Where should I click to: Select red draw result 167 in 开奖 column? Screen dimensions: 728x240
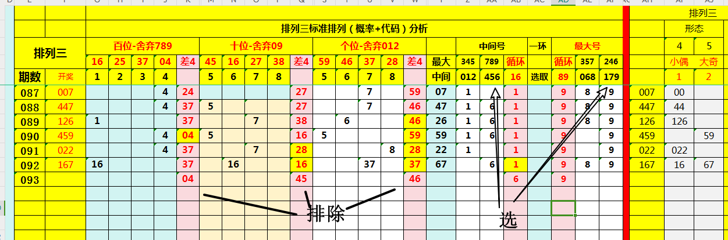pyautogui.click(x=65, y=165)
